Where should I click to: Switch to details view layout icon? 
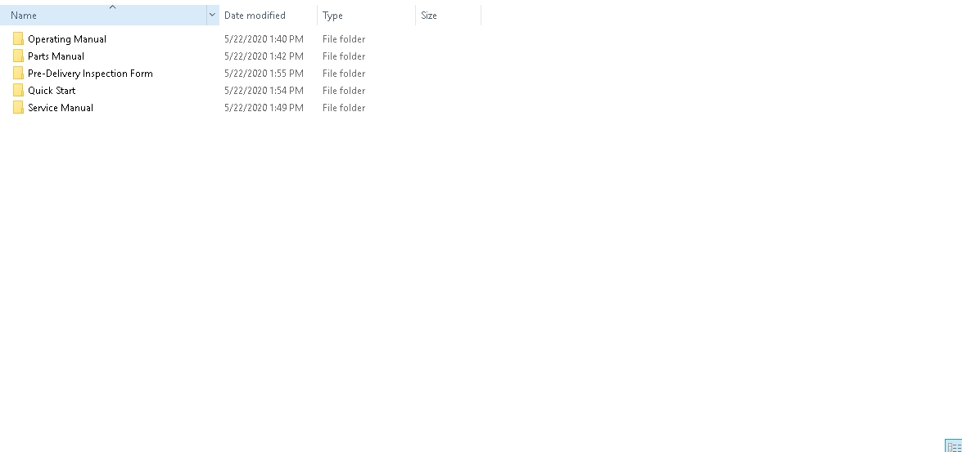pos(954,446)
